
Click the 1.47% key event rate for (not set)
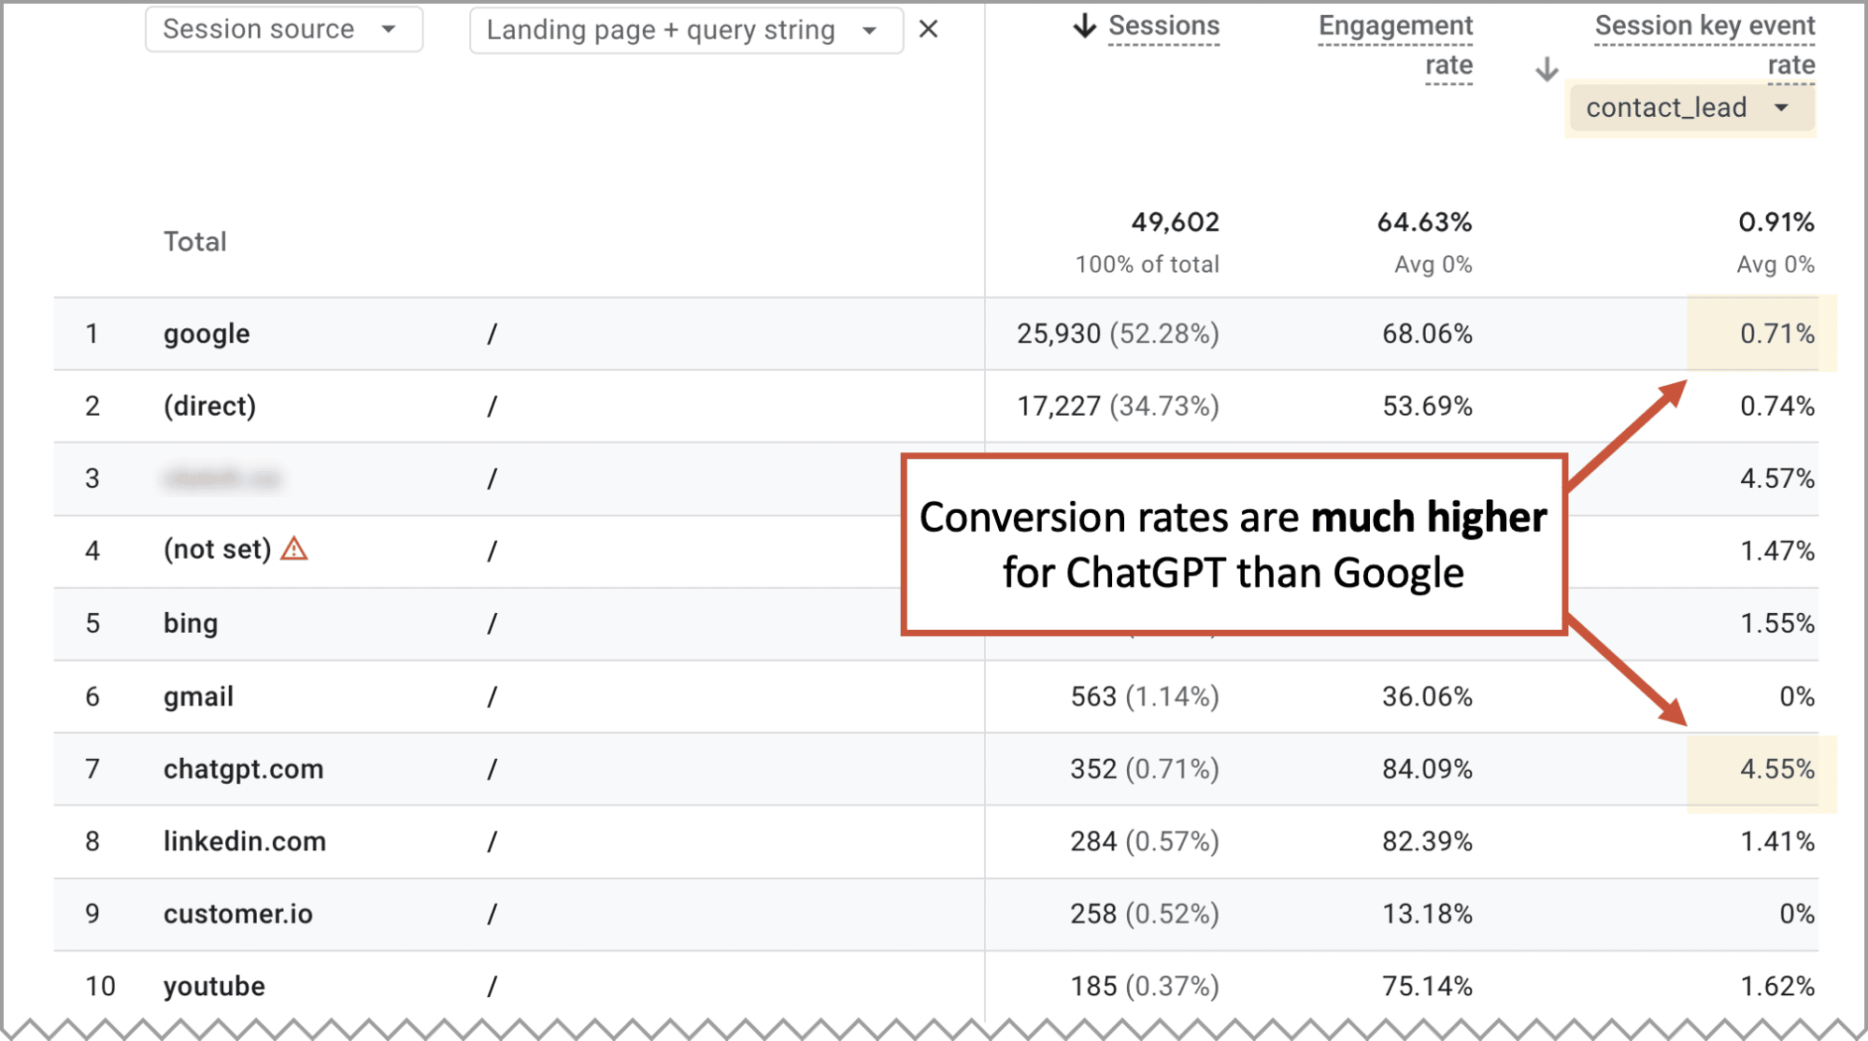click(1776, 550)
